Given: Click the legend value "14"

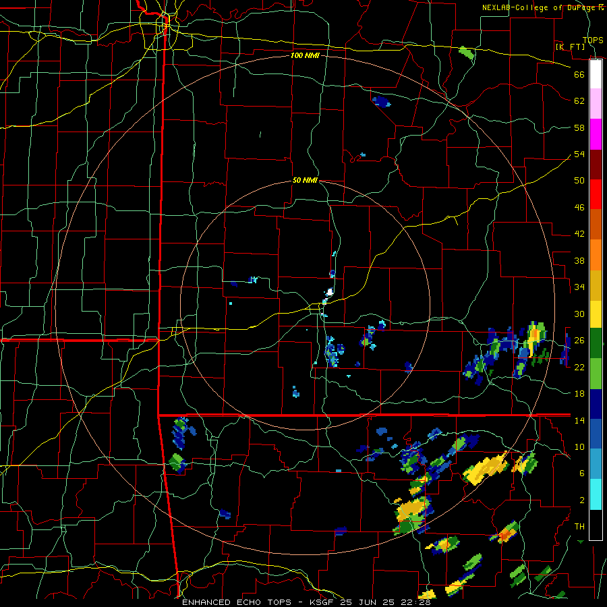Looking at the screenshot, I should tap(579, 420).
